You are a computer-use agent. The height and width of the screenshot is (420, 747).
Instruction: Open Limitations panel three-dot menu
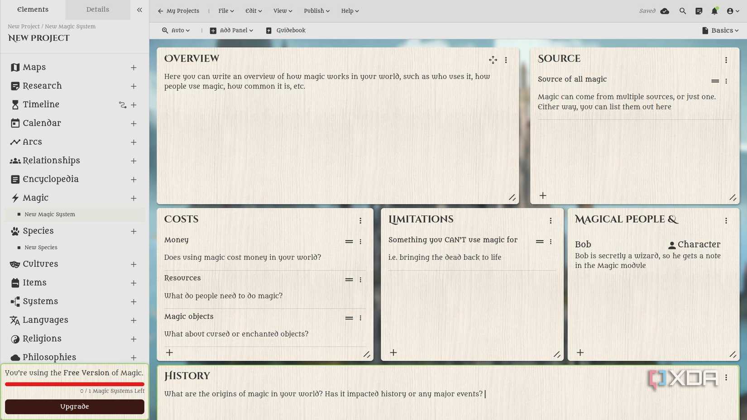pyautogui.click(x=550, y=220)
